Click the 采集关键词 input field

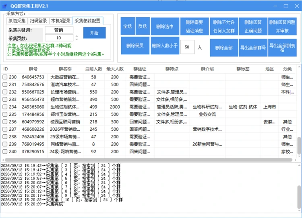[x=59, y=30]
